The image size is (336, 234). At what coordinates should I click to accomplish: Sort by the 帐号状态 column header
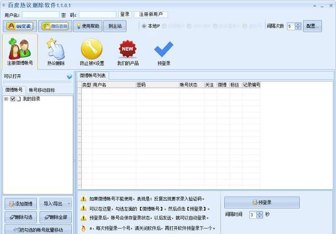(192, 85)
